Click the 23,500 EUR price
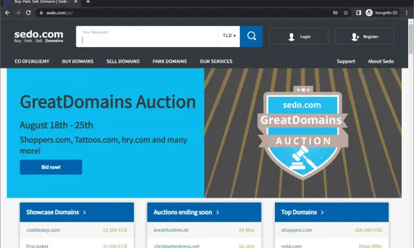This screenshot has width=414, height=248. pos(115,230)
